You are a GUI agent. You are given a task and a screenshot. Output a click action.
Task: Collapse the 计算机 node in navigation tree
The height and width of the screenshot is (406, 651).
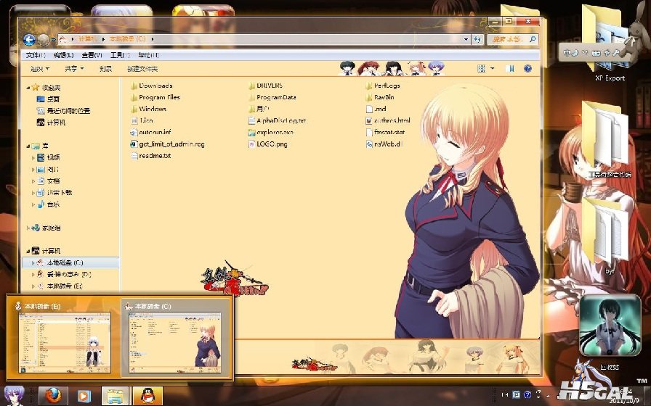(28, 251)
